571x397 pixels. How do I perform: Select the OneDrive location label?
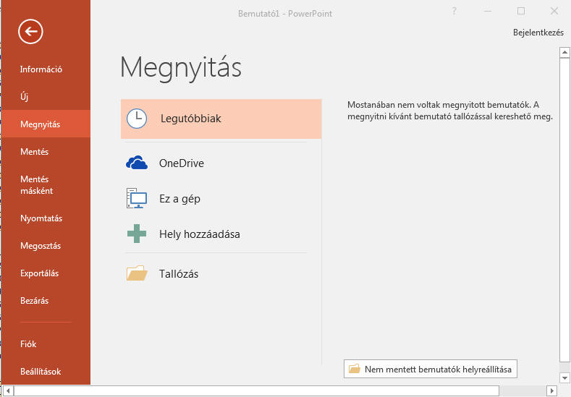[x=182, y=163]
